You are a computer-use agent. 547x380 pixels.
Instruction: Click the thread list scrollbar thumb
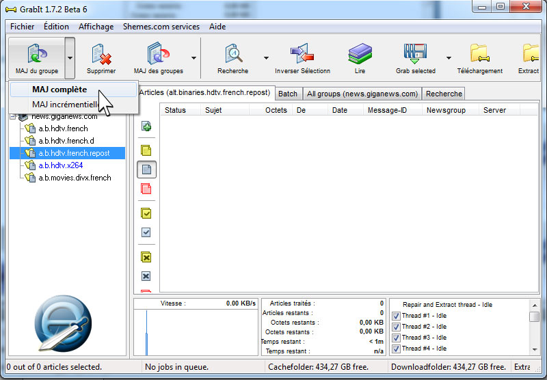tap(535, 317)
